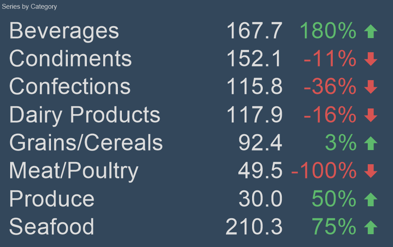
Task: Click the green up arrow beside Produce
Action: click(370, 199)
